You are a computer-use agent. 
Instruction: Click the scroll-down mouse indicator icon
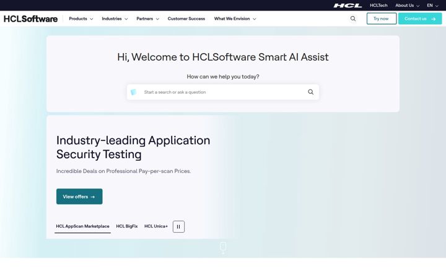223,248
